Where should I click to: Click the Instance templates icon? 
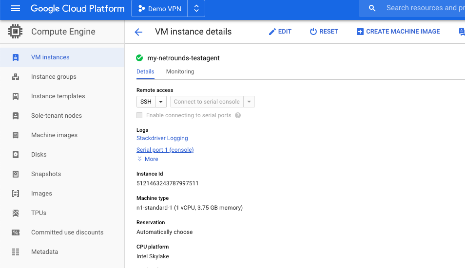[16, 96]
